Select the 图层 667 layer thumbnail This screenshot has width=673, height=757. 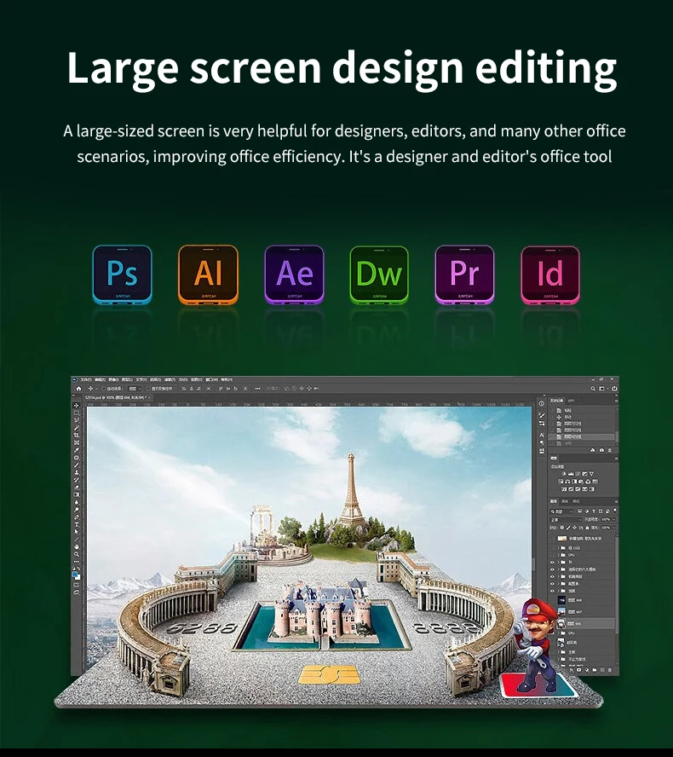click(561, 612)
